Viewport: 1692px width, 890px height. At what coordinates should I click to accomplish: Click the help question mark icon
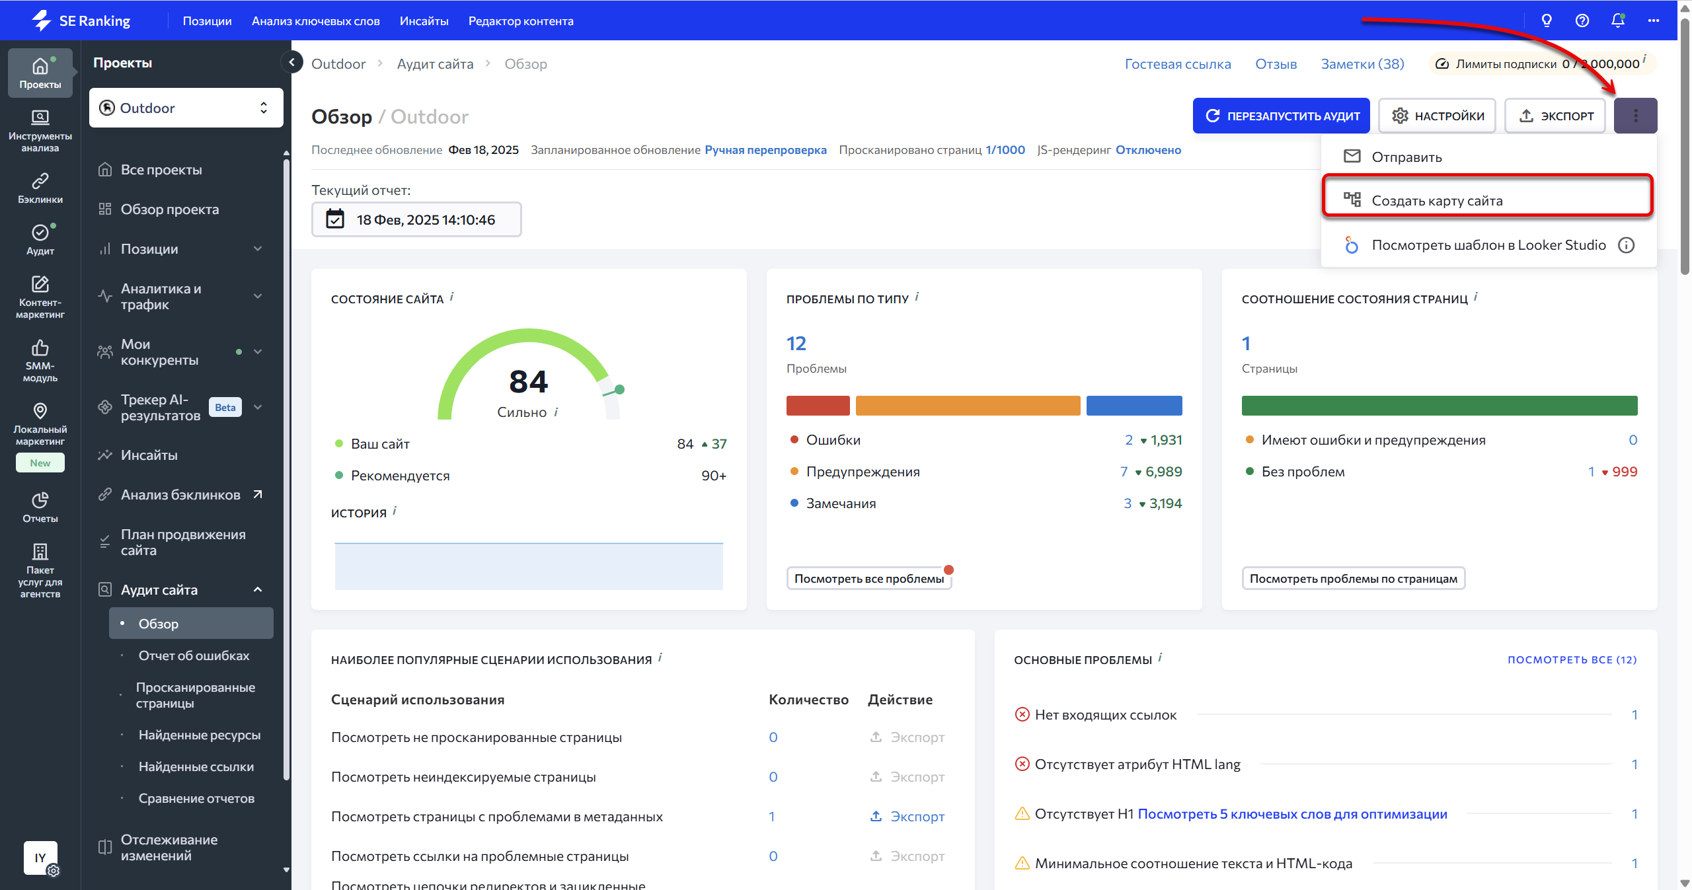(1582, 20)
